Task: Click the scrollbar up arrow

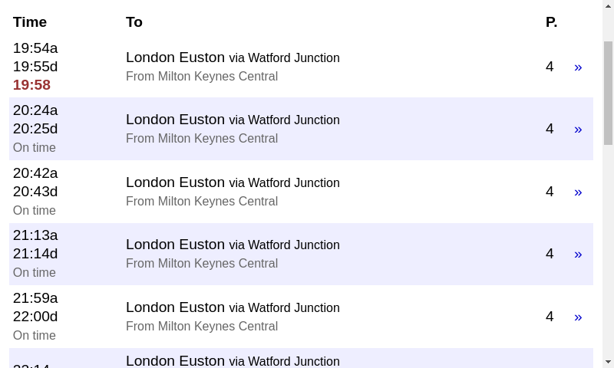Action: [x=608, y=5]
